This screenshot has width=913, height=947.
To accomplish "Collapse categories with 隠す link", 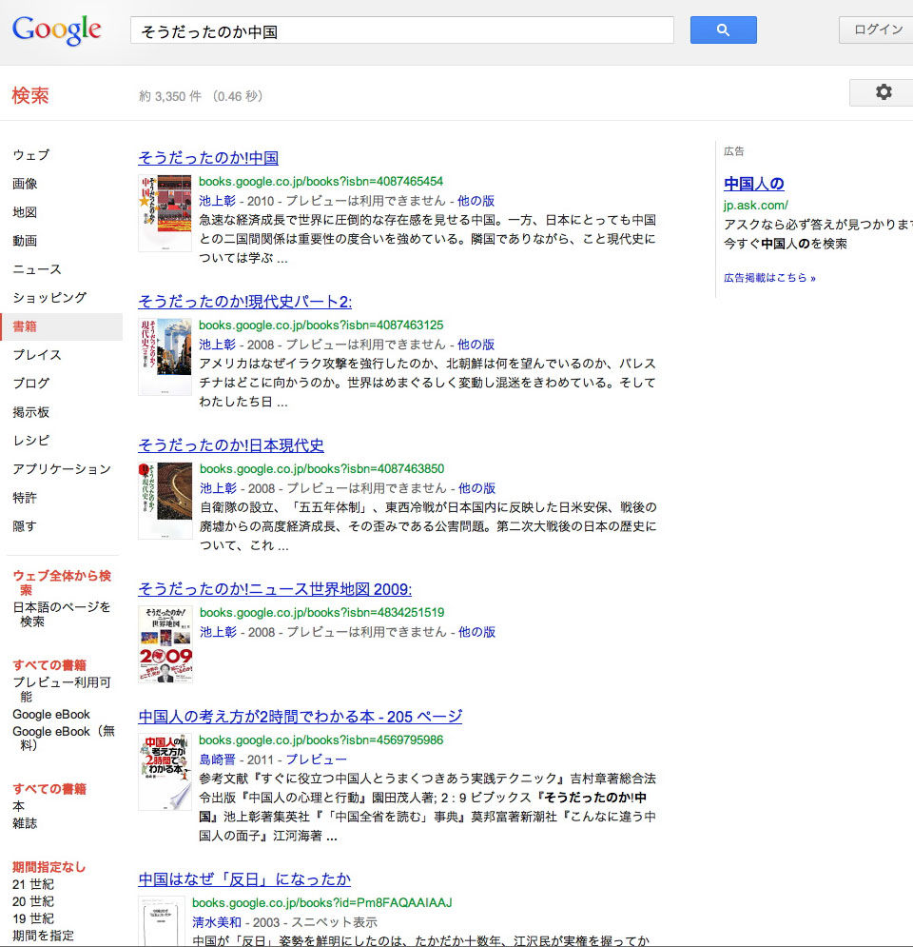I will (25, 526).
